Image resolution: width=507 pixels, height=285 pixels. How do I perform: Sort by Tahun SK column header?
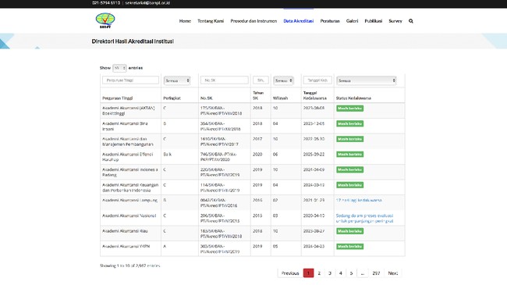pyautogui.click(x=258, y=95)
